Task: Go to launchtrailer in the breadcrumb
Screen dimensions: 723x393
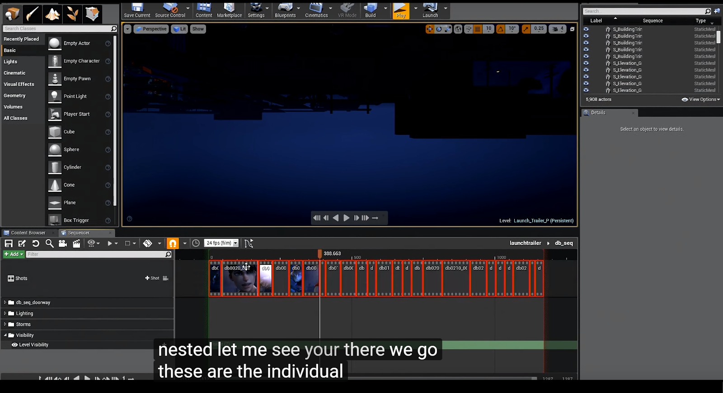Action: pyautogui.click(x=525, y=243)
